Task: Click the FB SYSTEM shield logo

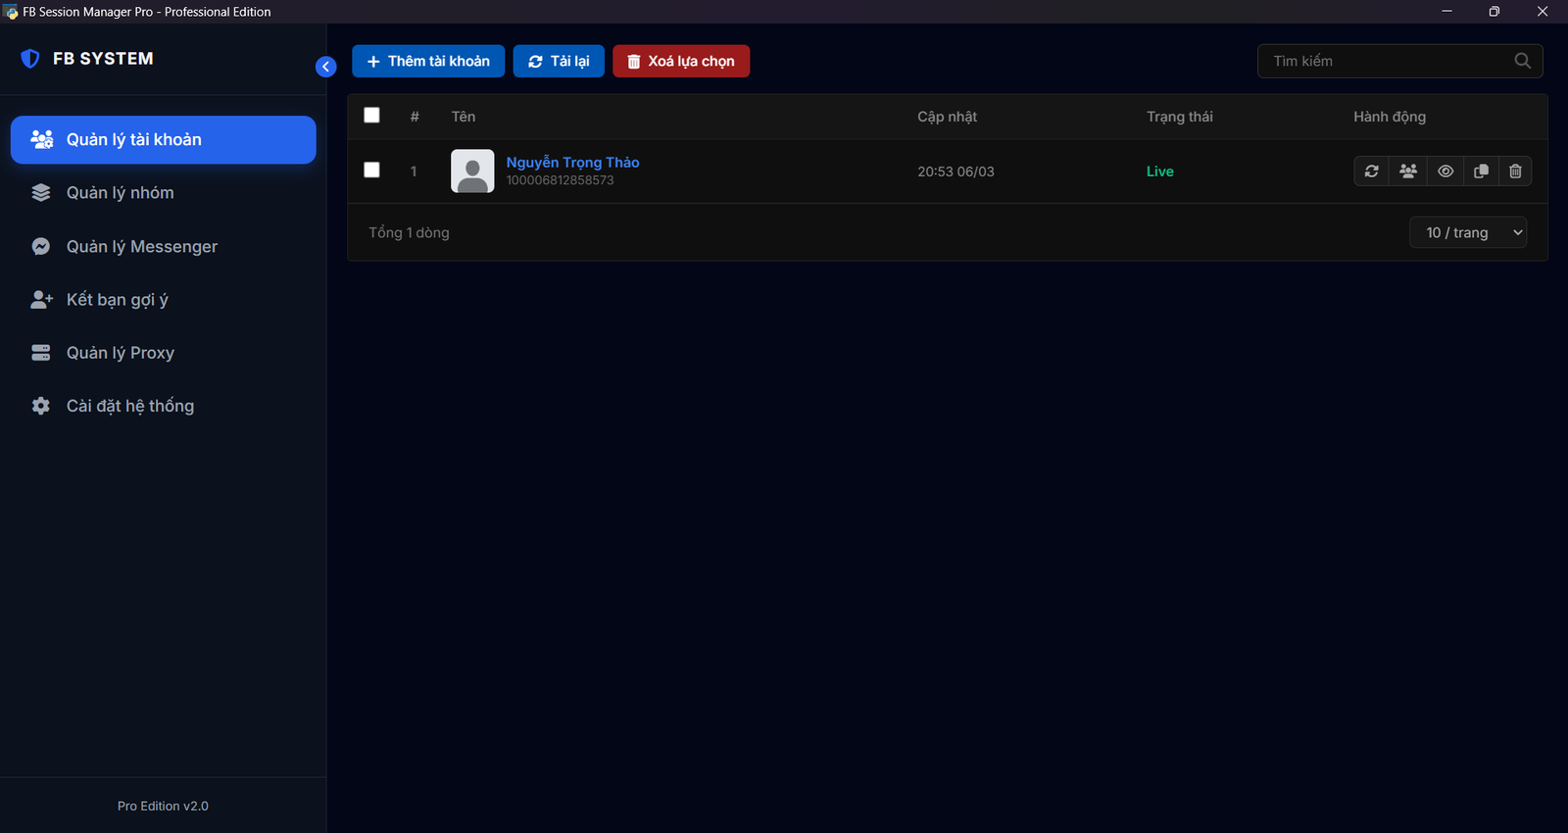Action: 30,59
